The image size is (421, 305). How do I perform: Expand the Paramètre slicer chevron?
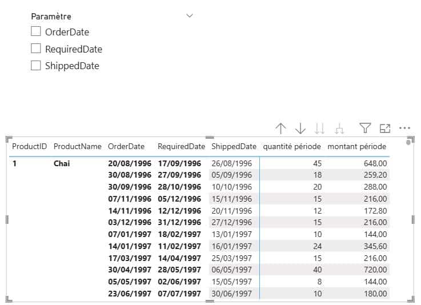[x=190, y=16]
